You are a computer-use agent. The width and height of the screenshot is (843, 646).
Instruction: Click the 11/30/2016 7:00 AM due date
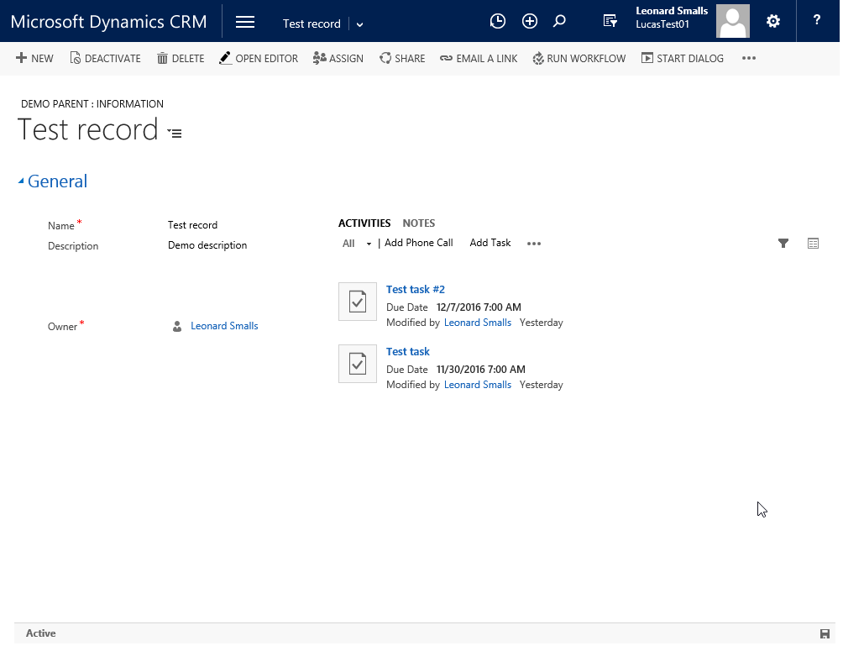(x=480, y=370)
